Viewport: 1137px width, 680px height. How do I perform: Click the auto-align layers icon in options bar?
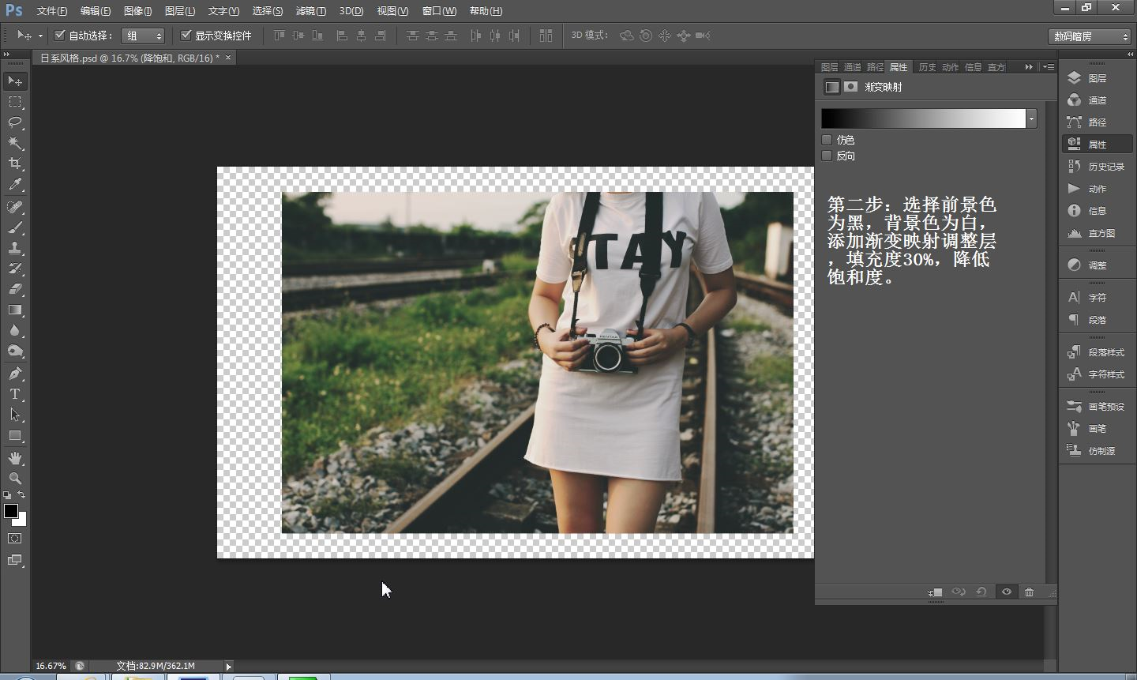546,36
